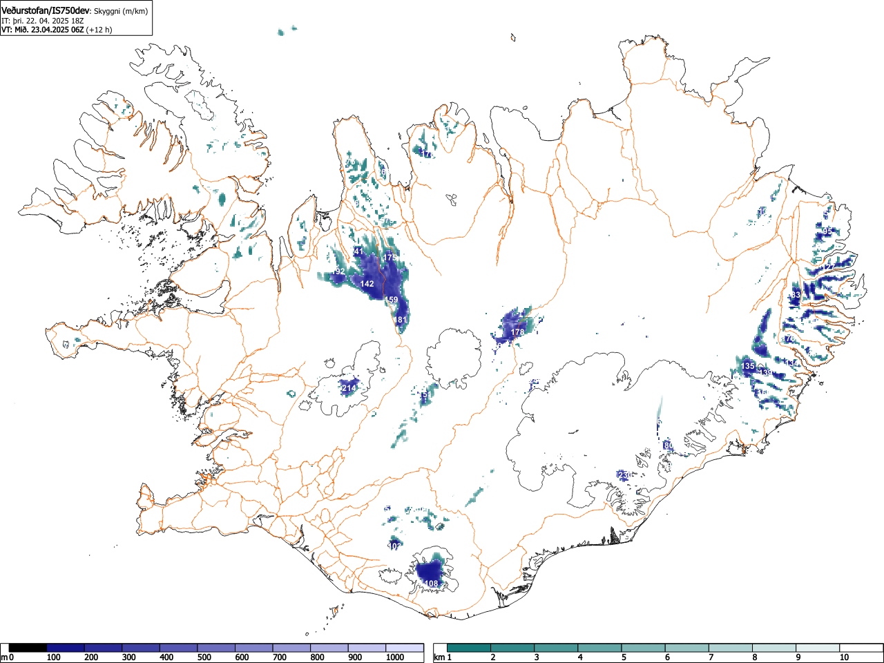Screen dimensions: 884x663
Task: Click the 'IT: þri. 22. 04. 2025 18Z' line
Action: pyautogui.click(x=42, y=21)
